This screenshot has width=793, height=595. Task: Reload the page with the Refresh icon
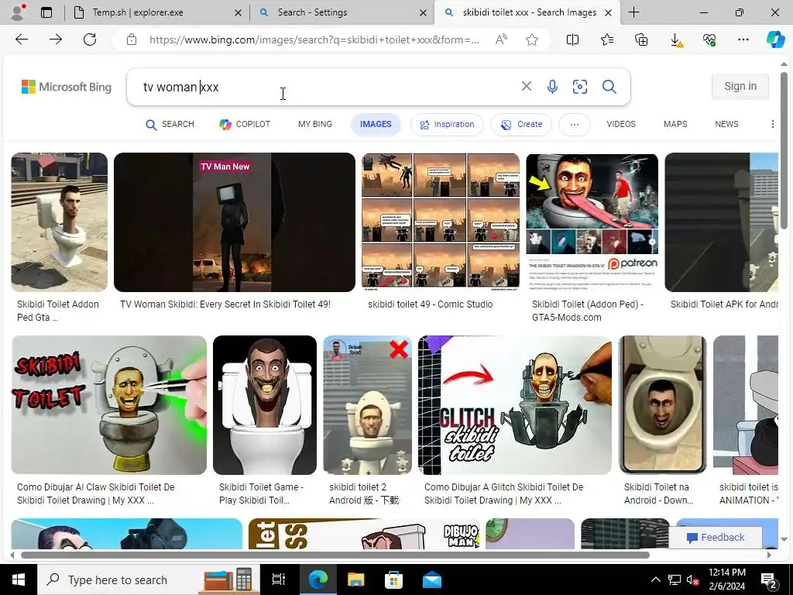90,40
